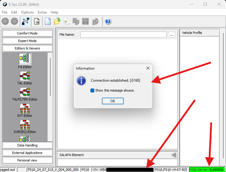
Task: Click the connect to vehicle toolbar icon
Action: tap(26, 22)
